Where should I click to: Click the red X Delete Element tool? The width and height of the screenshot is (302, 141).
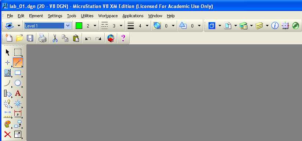point(7,134)
